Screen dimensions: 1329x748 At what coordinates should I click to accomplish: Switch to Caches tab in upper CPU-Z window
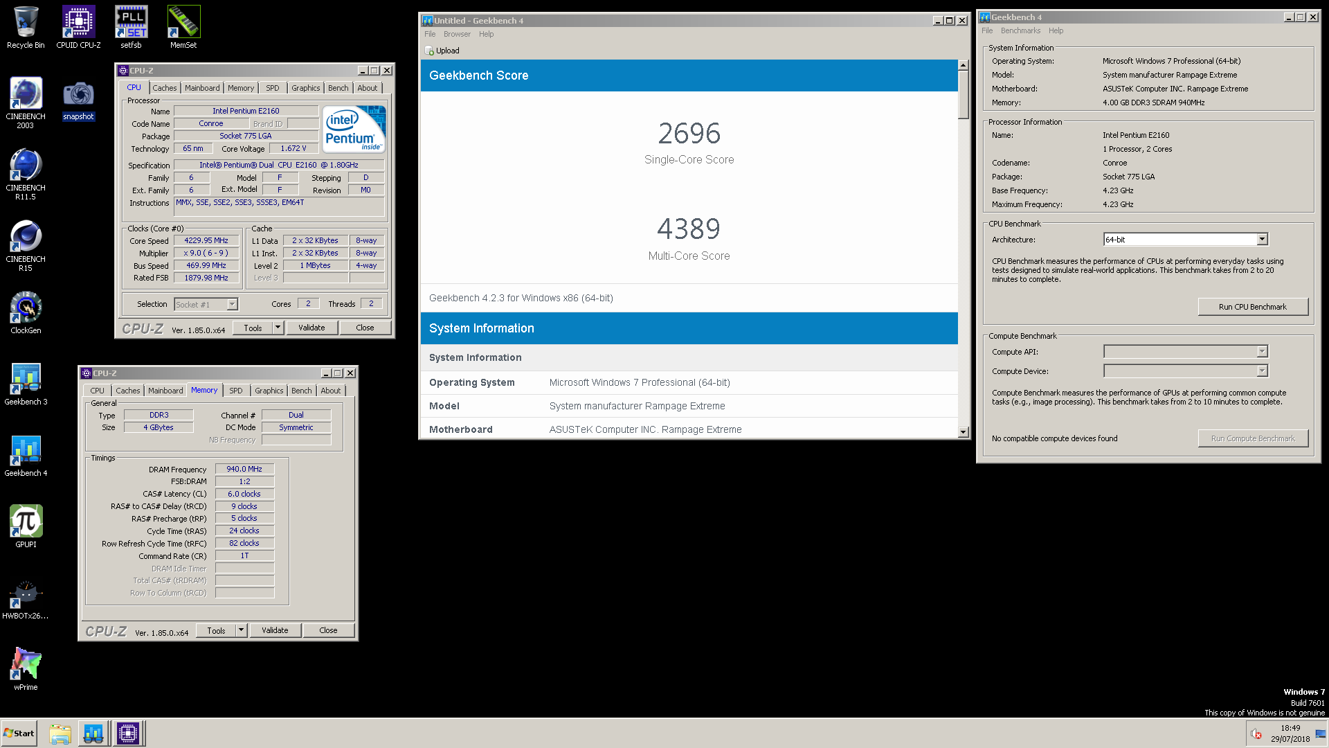click(x=165, y=88)
